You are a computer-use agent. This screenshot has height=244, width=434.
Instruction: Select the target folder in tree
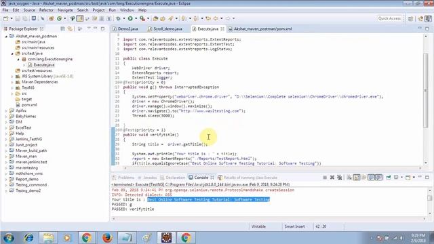[26, 100]
